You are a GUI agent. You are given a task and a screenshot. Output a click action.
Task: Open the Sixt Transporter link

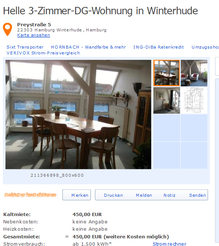25,47
